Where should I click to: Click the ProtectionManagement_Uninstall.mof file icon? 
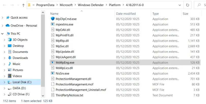[x=53, y=90]
